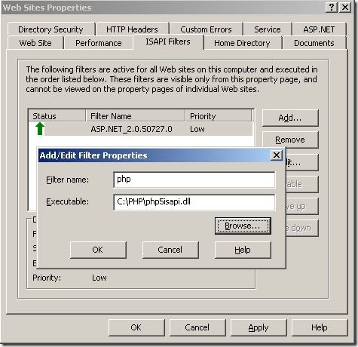Go to the Service tab
The width and height of the screenshot is (358, 347).
[268, 29]
